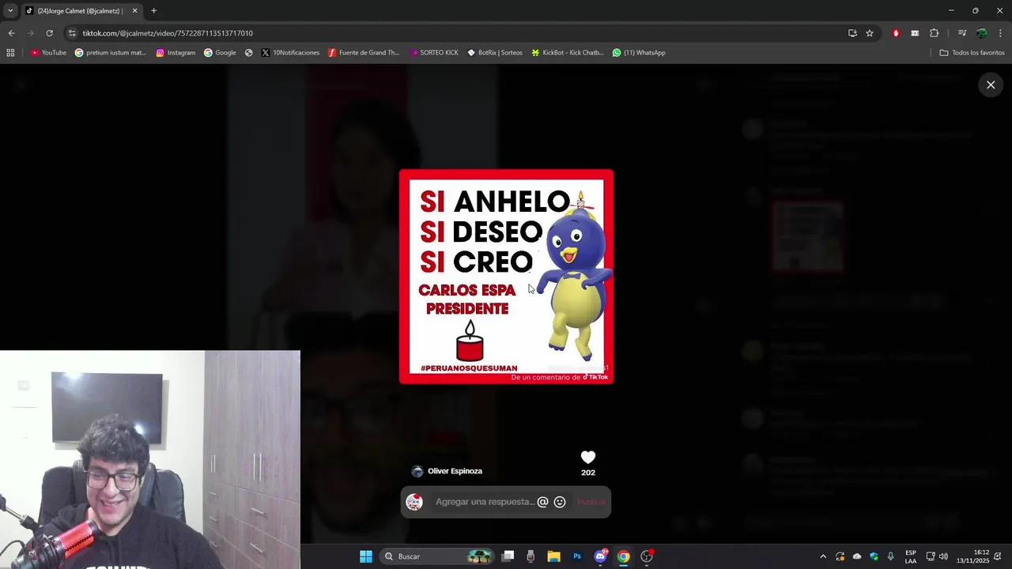The width and height of the screenshot is (1012, 569).
Task: Open the tab search dropdown
Action: pyautogui.click(x=10, y=11)
